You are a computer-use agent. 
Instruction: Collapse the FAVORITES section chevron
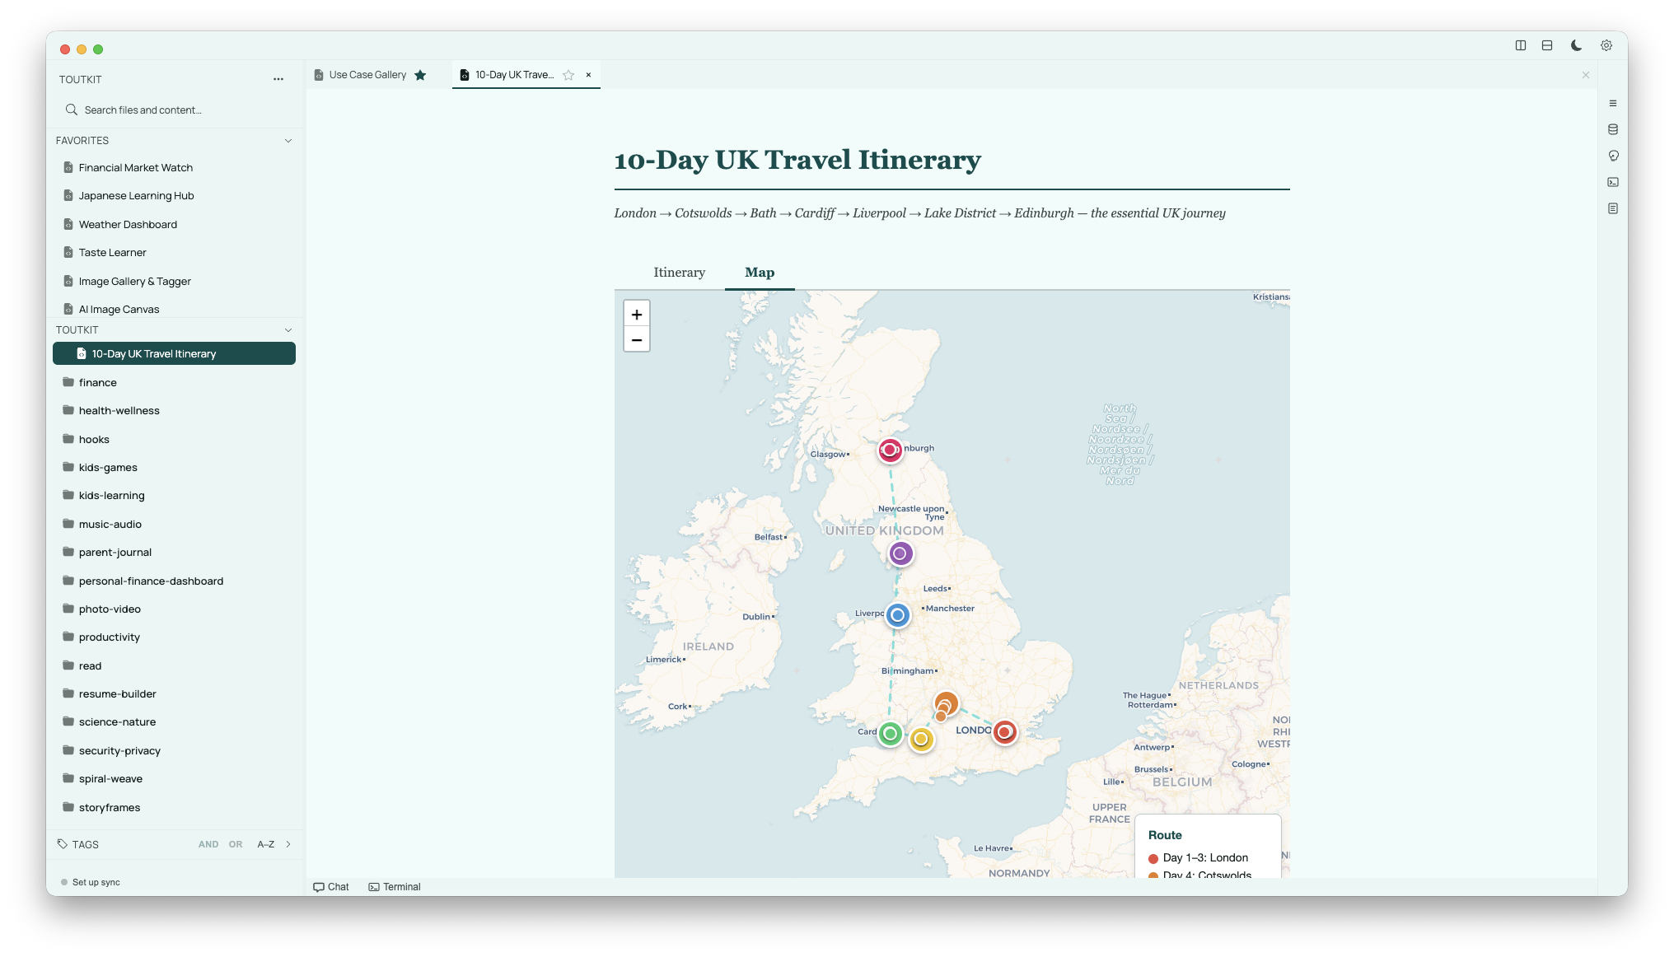point(288,141)
